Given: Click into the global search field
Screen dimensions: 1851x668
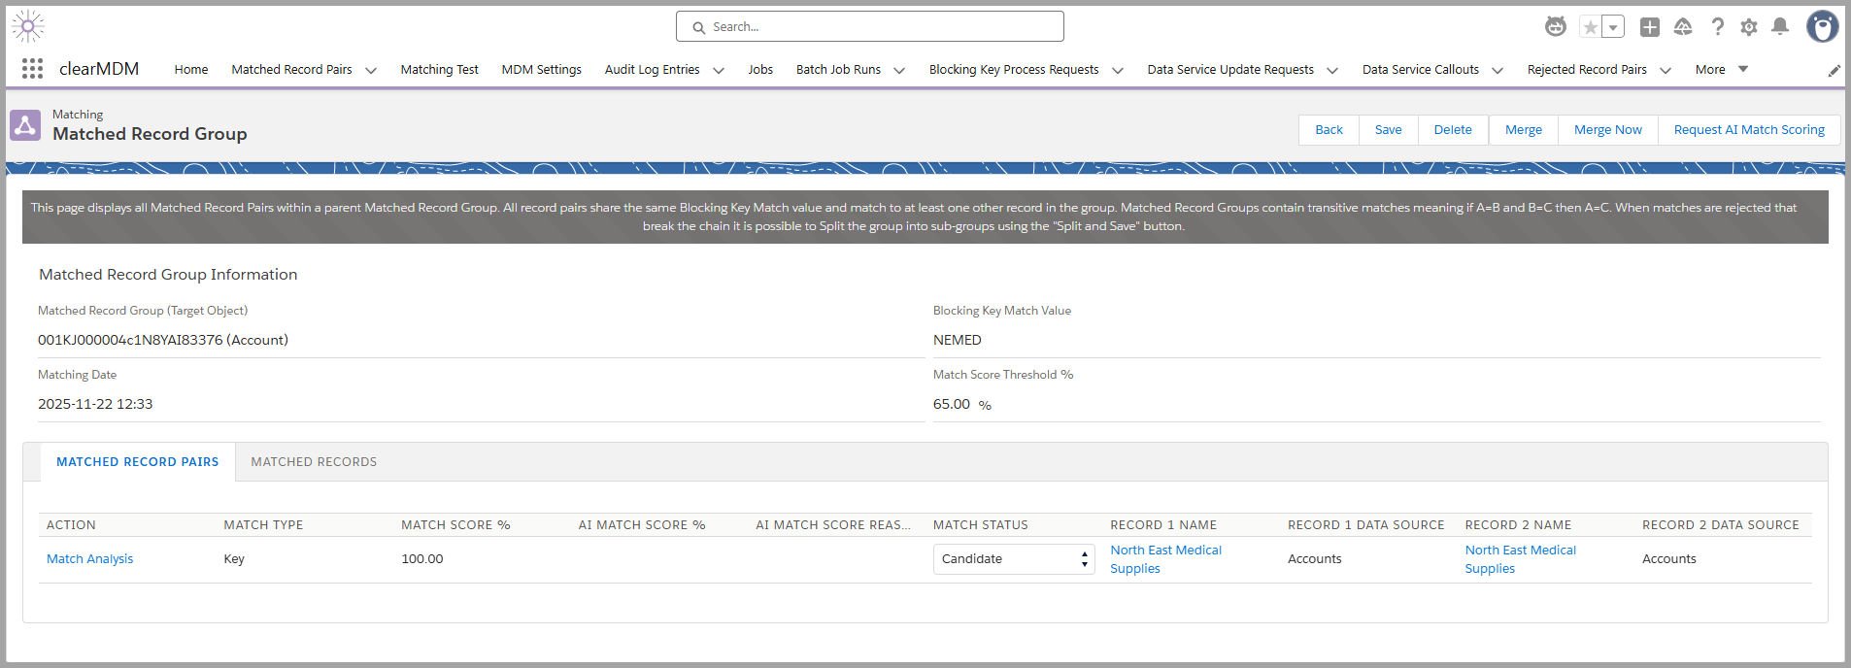Looking at the screenshot, I should [869, 27].
